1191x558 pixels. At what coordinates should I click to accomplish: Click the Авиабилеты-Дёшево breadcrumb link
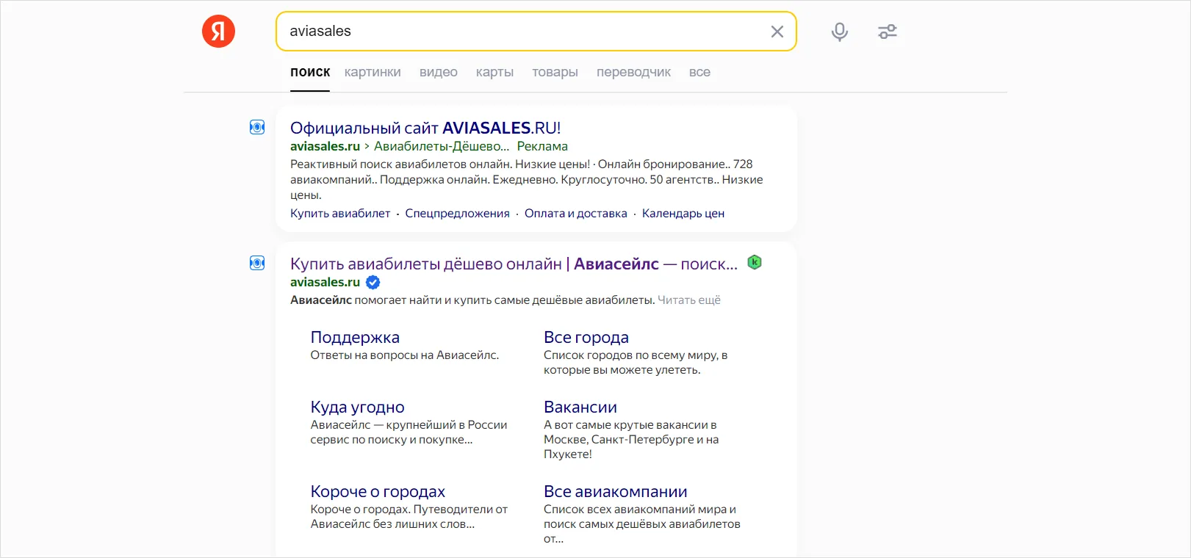[x=441, y=146]
